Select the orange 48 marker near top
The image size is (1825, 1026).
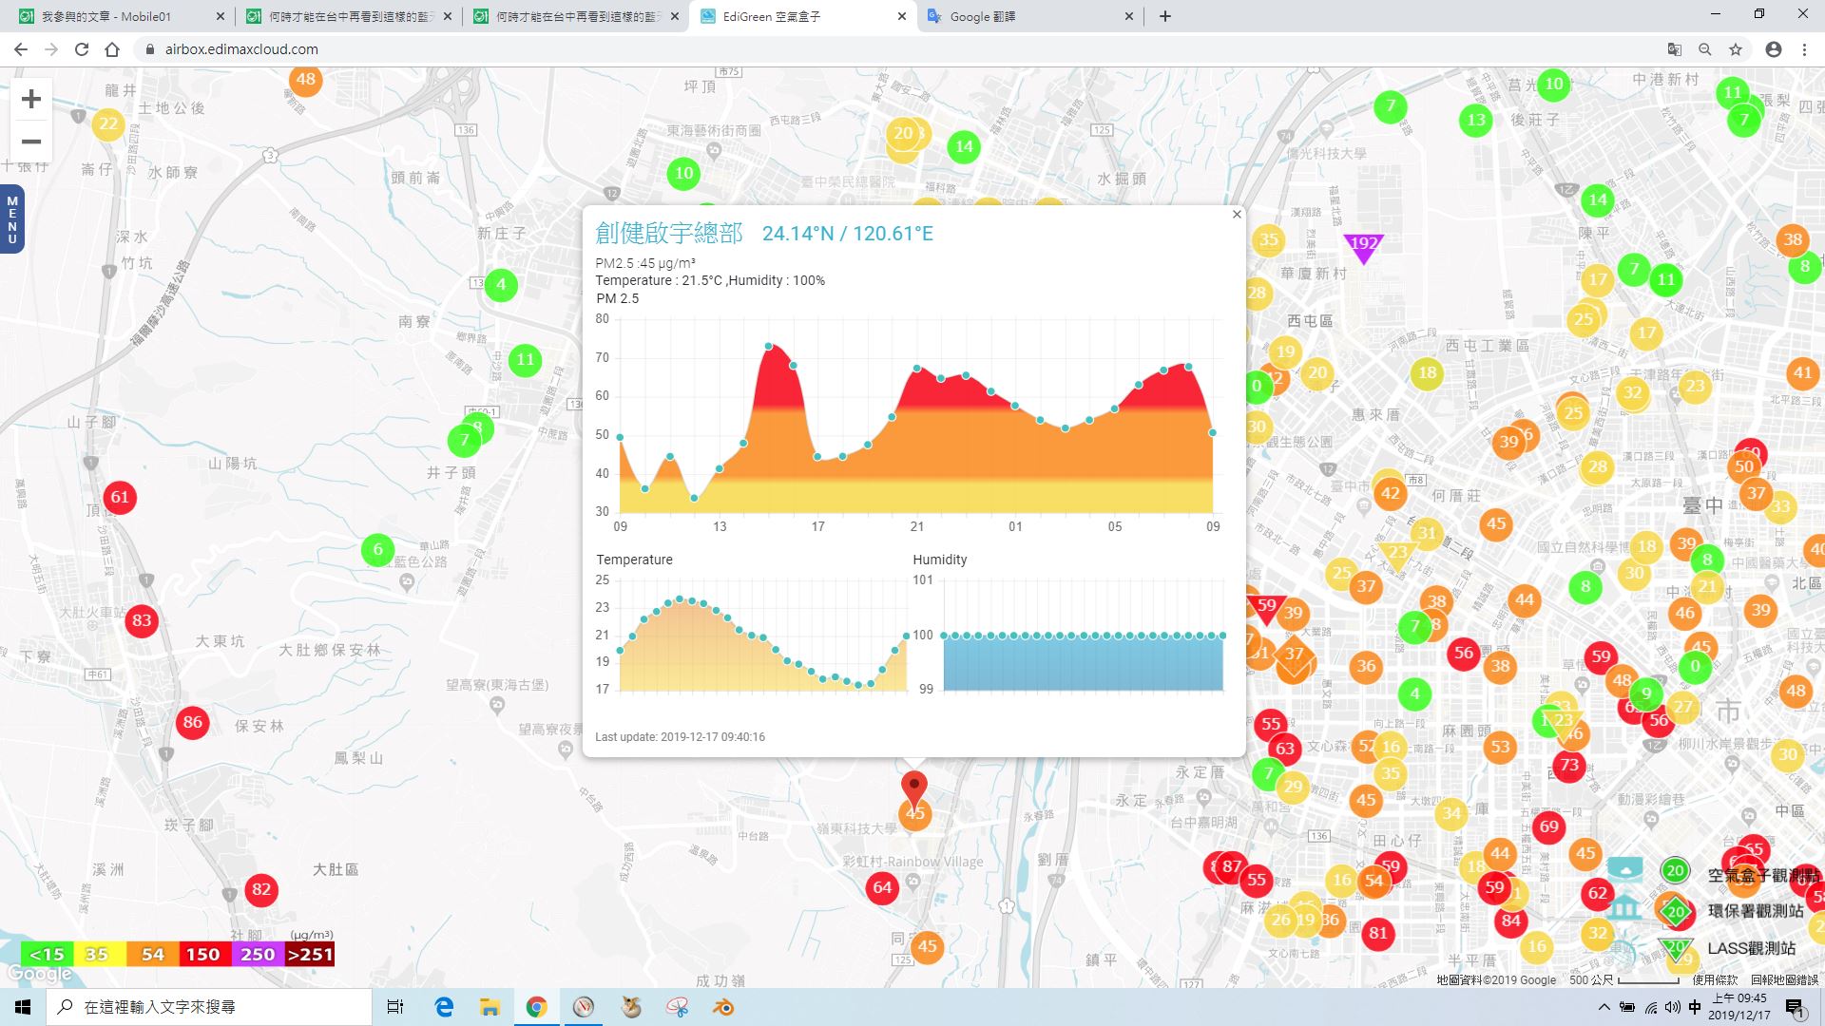[x=305, y=80]
